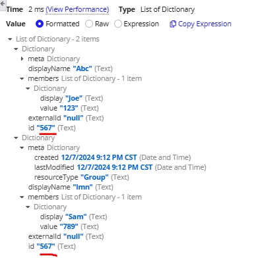Collapse the Dictionary containing display "Joe"
This screenshot has height=258, width=254.
pos(28,89)
